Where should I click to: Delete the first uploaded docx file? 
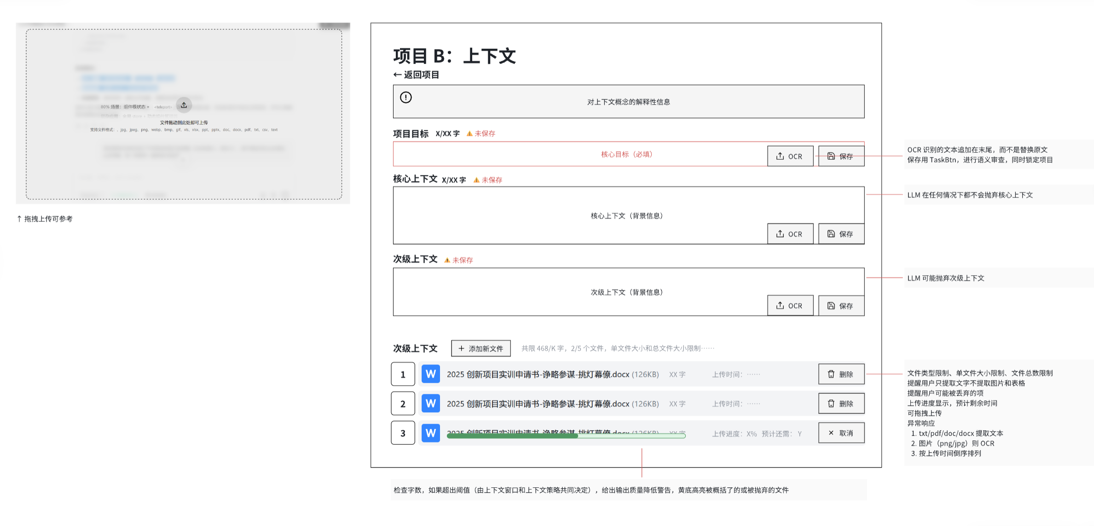pyautogui.click(x=841, y=374)
